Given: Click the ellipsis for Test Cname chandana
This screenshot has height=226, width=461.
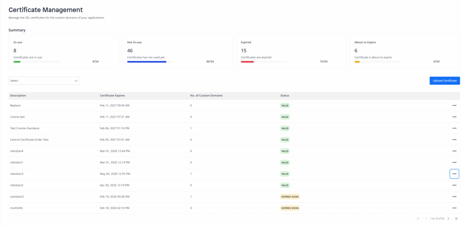Looking at the screenshot, I should 454,128.
